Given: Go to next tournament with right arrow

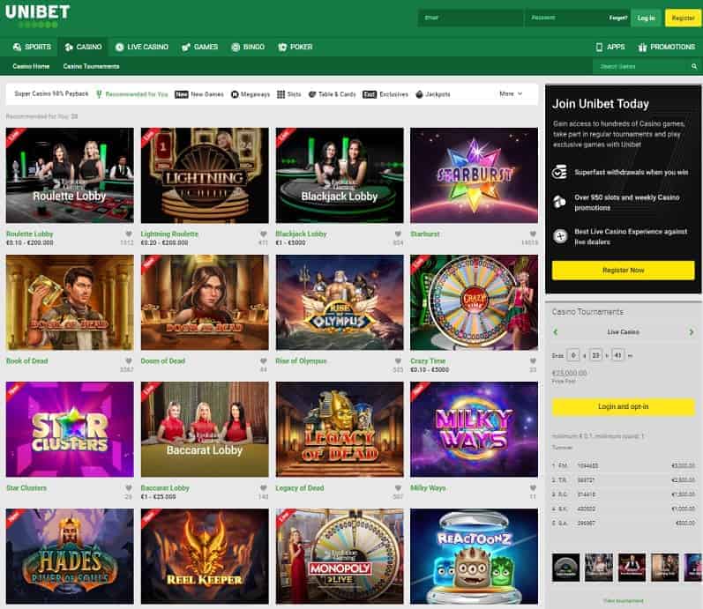Looking at the screenshot, I should pos(692,332).
